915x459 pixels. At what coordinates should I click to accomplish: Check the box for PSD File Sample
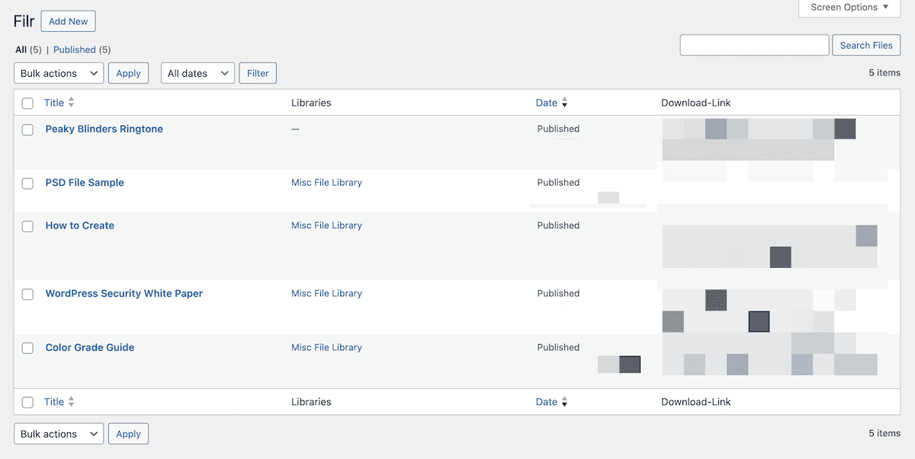27,183
